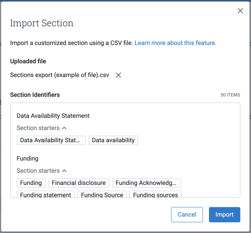Remove the uploaded Sections export csv file
The width and height of the screenshot is (251, 233).
click(x=118, y=75)
